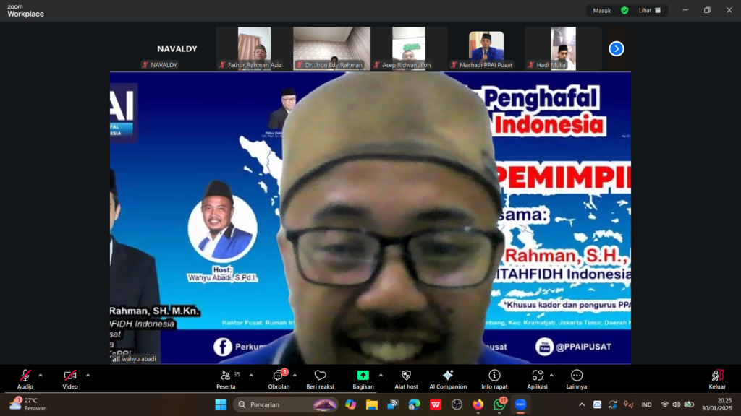Open Lihat view options
Viewport: 741px width, 416px height.
(x=650, y=10)
